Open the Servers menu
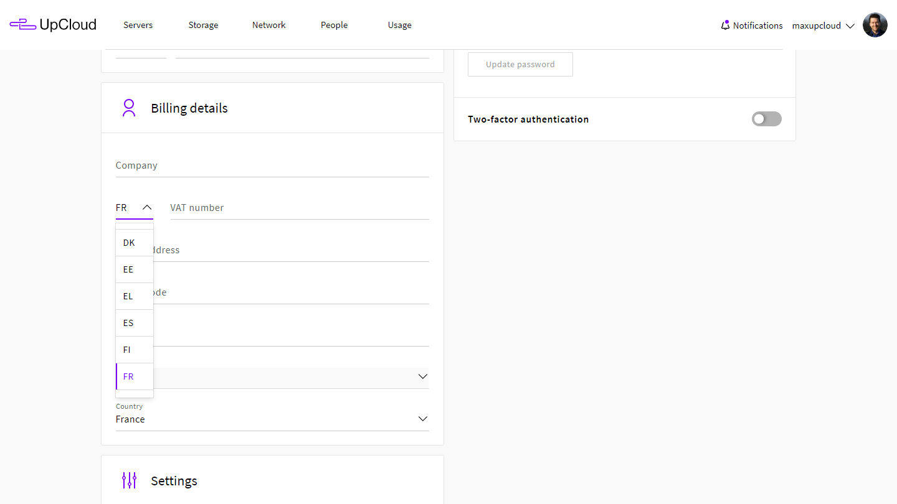 (138, 25)
